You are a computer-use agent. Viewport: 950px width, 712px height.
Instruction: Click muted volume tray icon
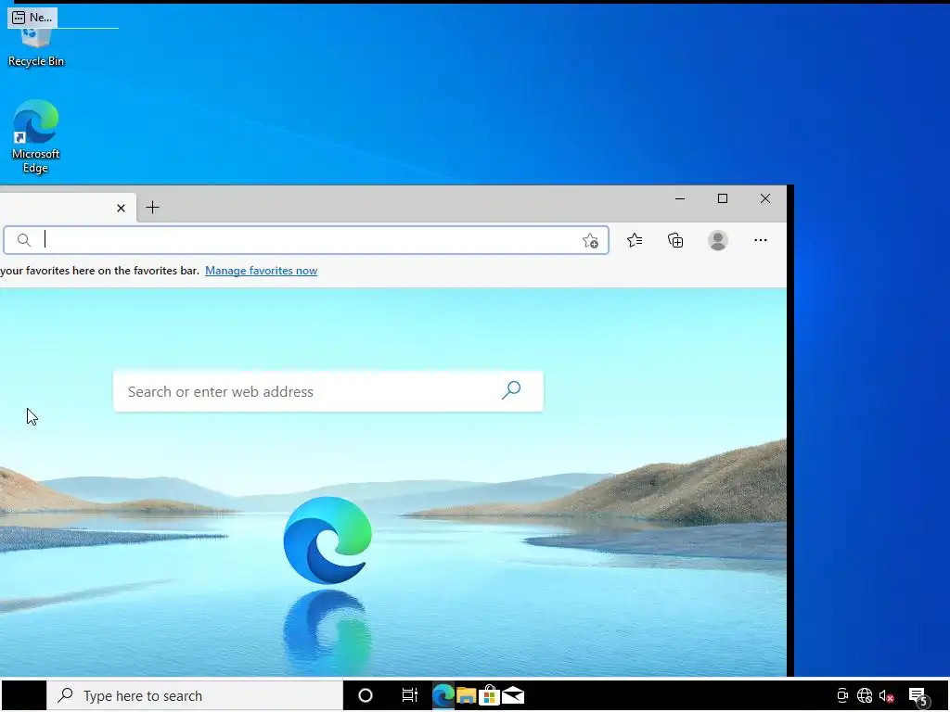(x=886, y=696)
